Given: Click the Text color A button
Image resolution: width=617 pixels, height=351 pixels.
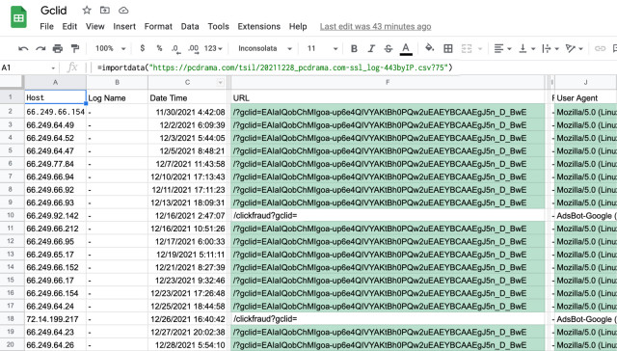Looking at the screenshot, I should tap(406, 48).
